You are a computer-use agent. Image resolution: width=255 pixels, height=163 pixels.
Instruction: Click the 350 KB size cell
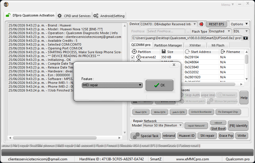click(172, 57)
